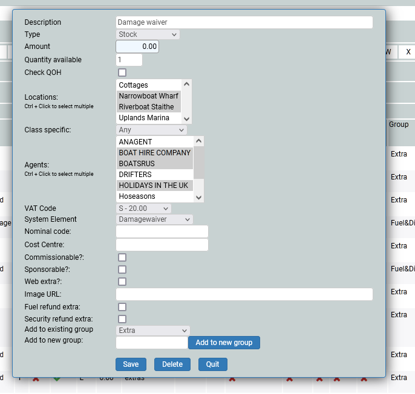Enable Fuel refund extra checkbox
Screen dimensions: 415x394
[x=122, y=307]
